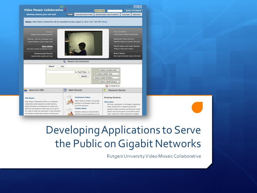Open the RESEARCHERS AND STUDENTS tab
Image resolution: width=257 pixels, height=193 pixels.
[x=107, y=14]
